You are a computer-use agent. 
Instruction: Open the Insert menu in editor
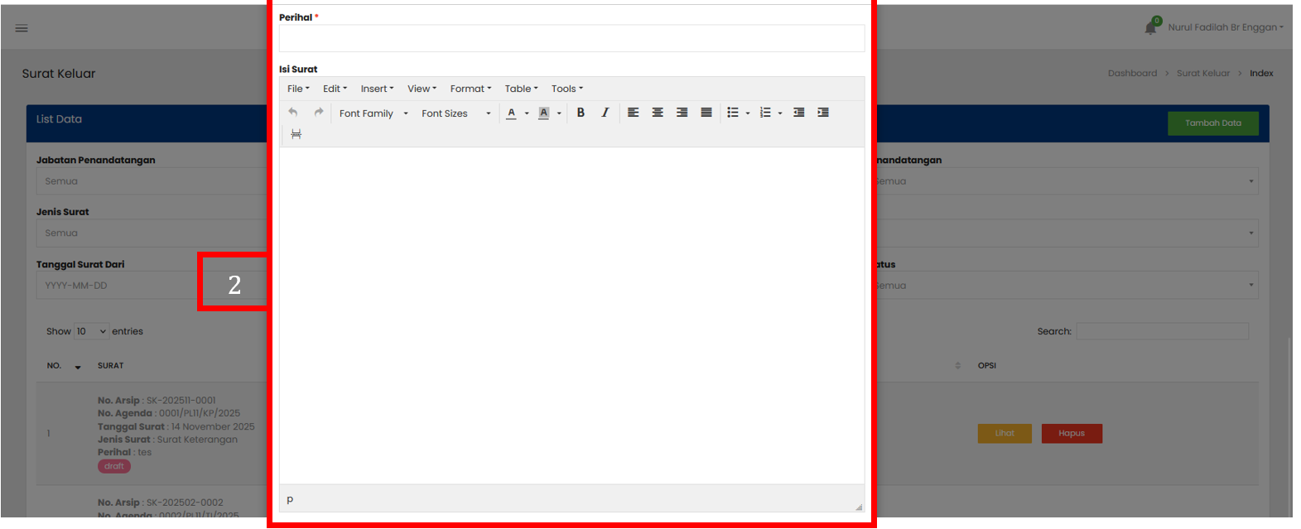[377, 89]
